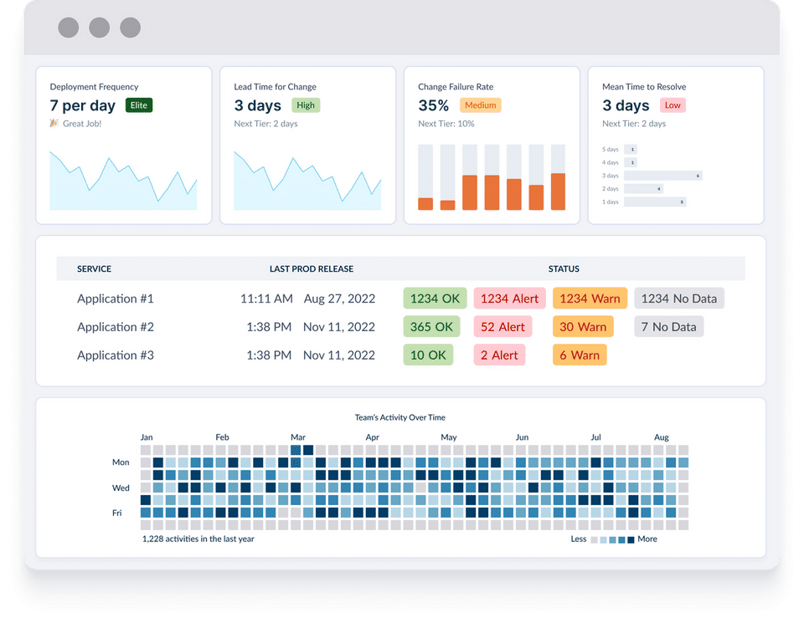
Task: Select Application #3 service name
Action: coord(116,355)
